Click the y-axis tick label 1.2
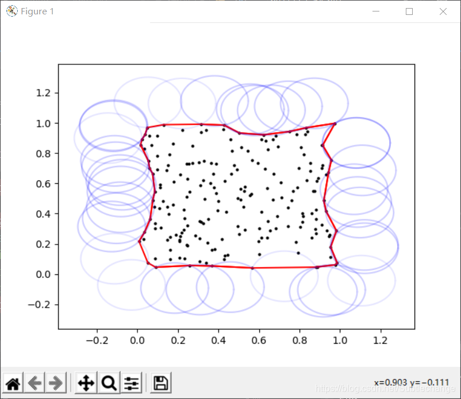 click(x=43, y=93)
